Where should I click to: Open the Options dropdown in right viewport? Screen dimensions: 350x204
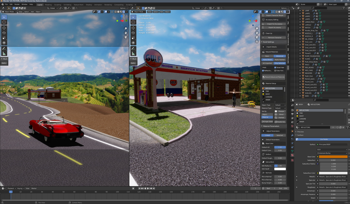[285, 8]
